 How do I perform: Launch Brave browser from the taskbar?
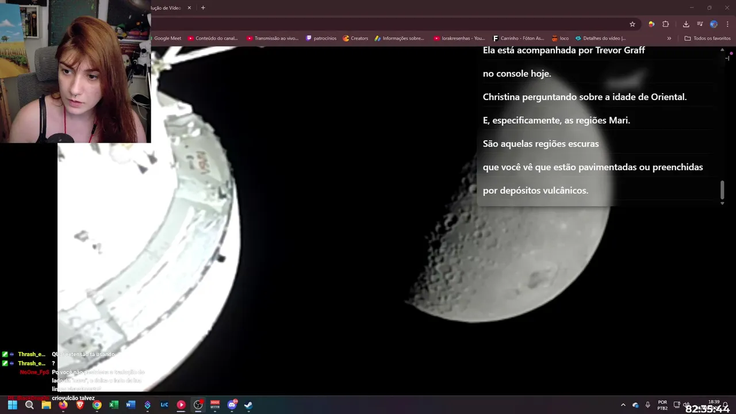pyautogui.click(x=80, y=405)
